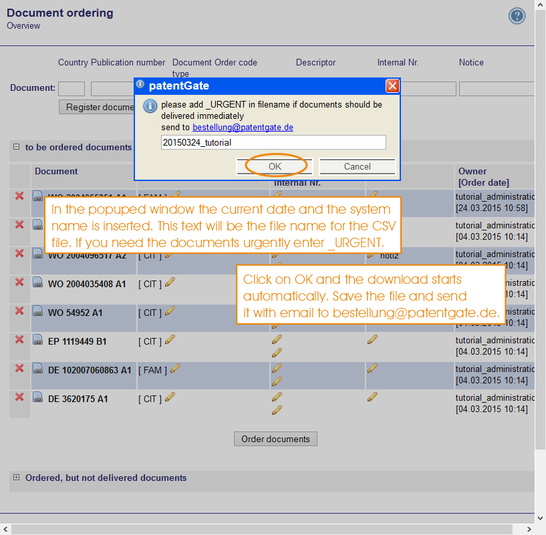The height and width of the screenshot is (535, 546).
Task: Edit internal number pencil for EP 1119449 B1
Action: pos(277,353)
